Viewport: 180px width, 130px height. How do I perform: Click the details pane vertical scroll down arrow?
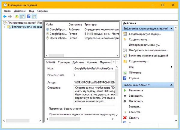pos(117,115)
